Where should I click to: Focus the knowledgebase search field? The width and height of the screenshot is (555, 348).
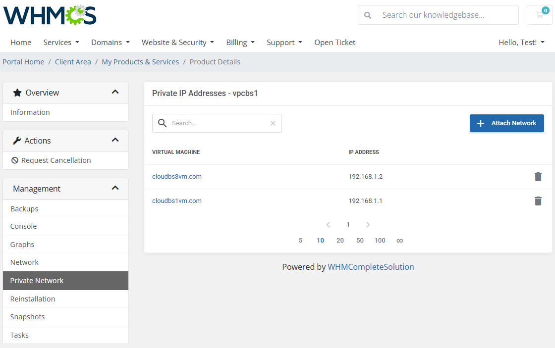coord(446,15)
